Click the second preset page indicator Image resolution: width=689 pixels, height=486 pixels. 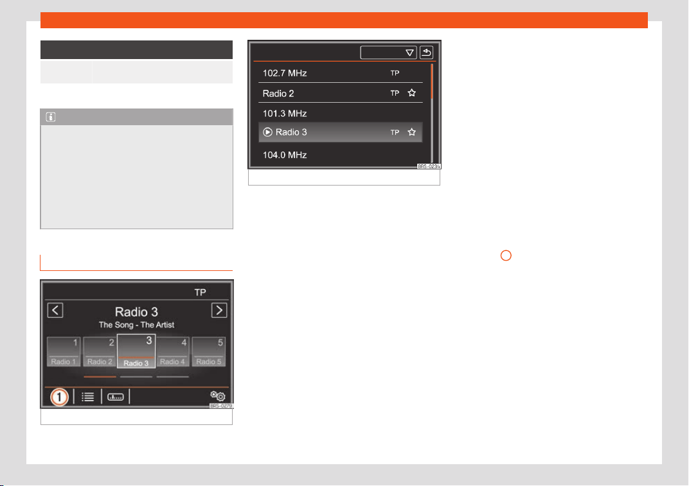coord(136,377)
